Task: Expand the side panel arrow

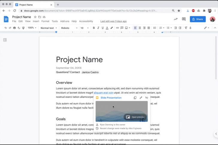Action: [x=216, y=134]
